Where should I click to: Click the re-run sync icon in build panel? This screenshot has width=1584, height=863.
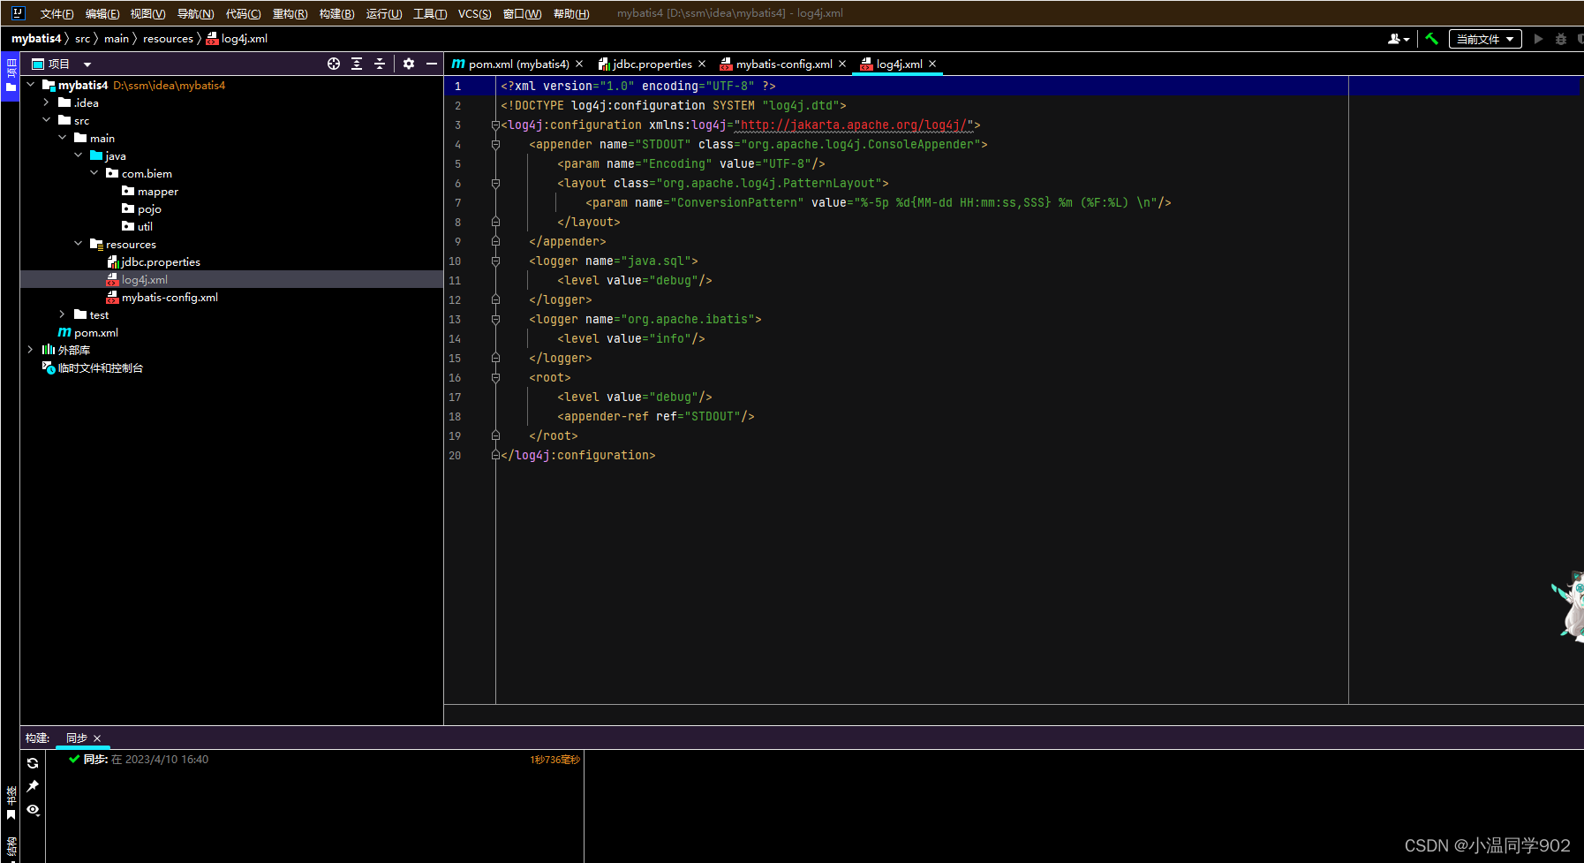pos(33,762)
